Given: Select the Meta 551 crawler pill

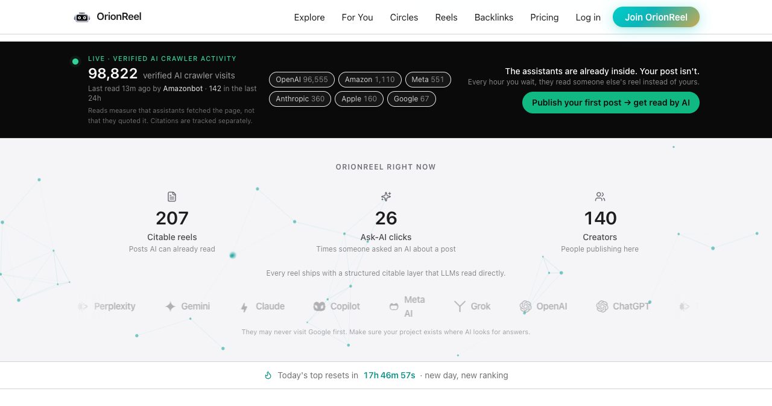Looking at the screenshot, I should [x=428, y=80].
